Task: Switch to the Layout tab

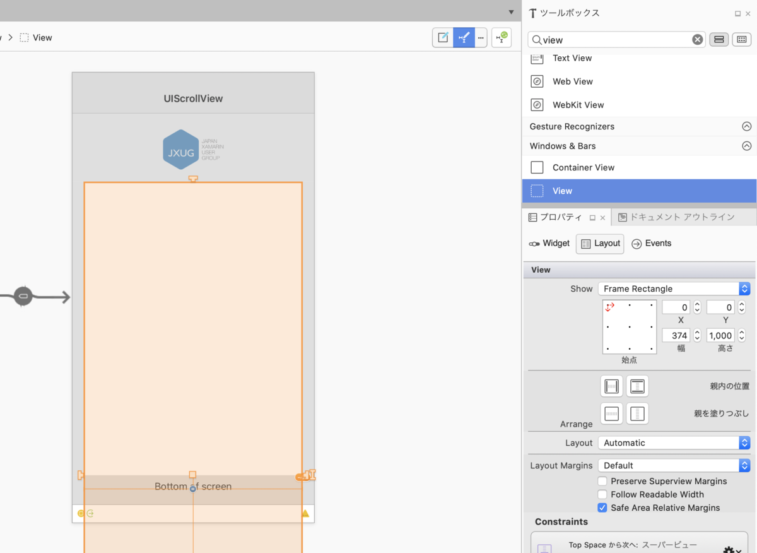Action: coord(600,244)
